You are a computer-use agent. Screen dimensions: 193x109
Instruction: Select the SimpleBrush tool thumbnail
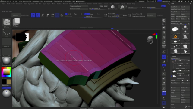[x=176, y=37]
